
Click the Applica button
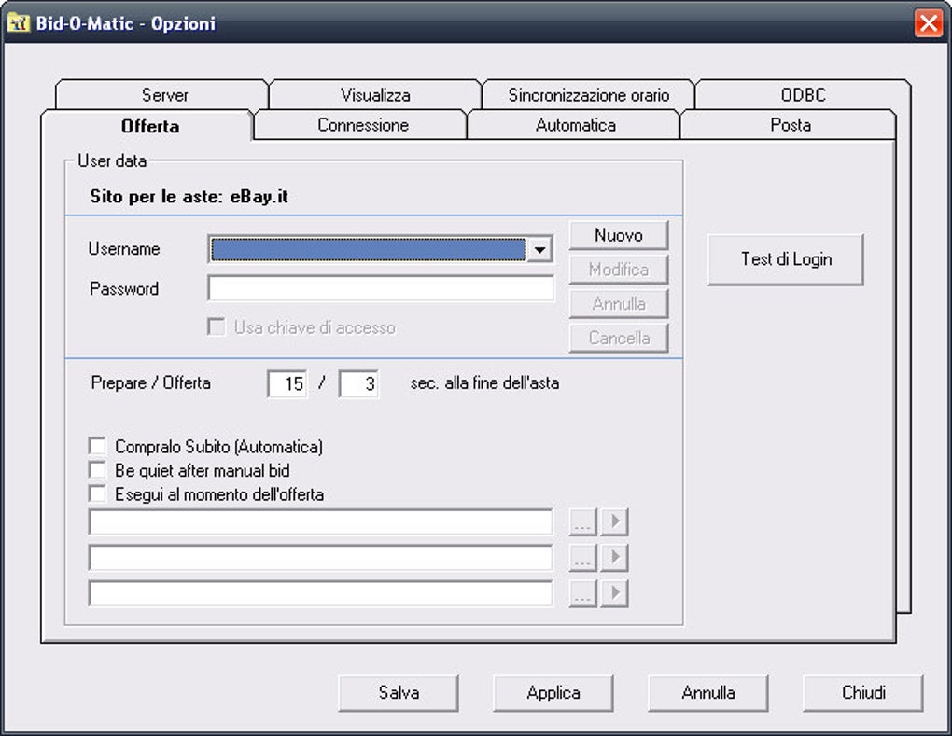553,693
